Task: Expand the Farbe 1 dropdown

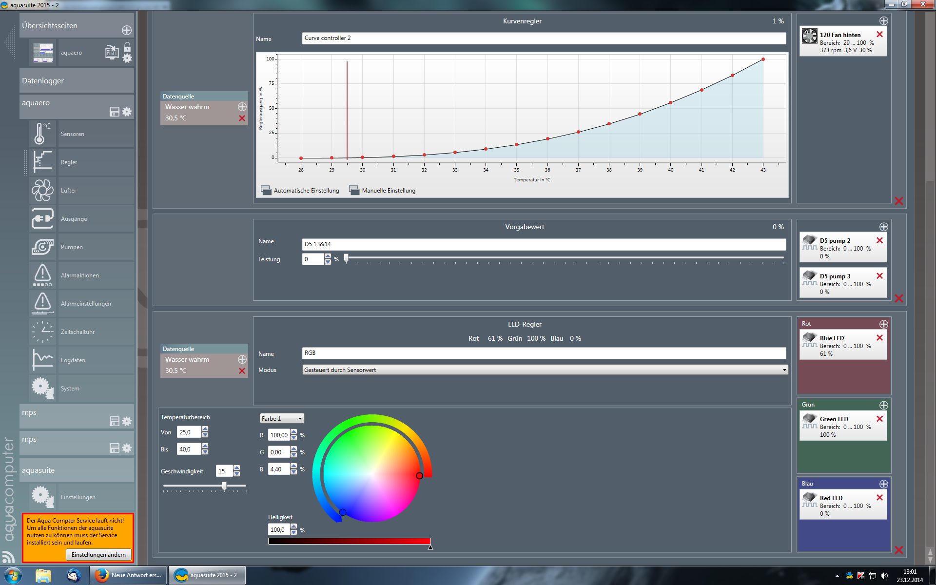Action: click(282, 418)
